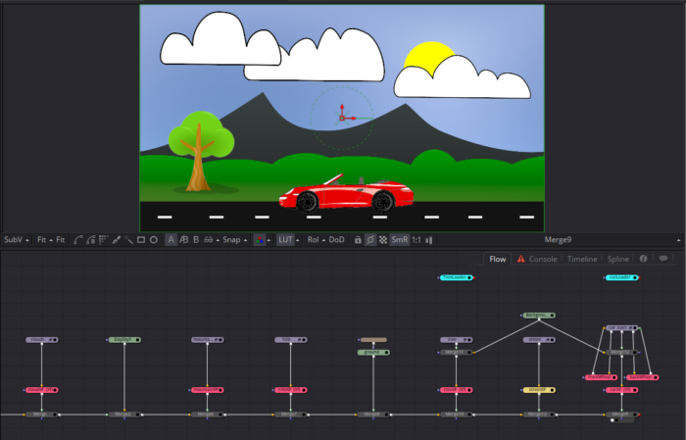Select the polyline curve tool icon
686x440 pixels.
tap(78, 240)
